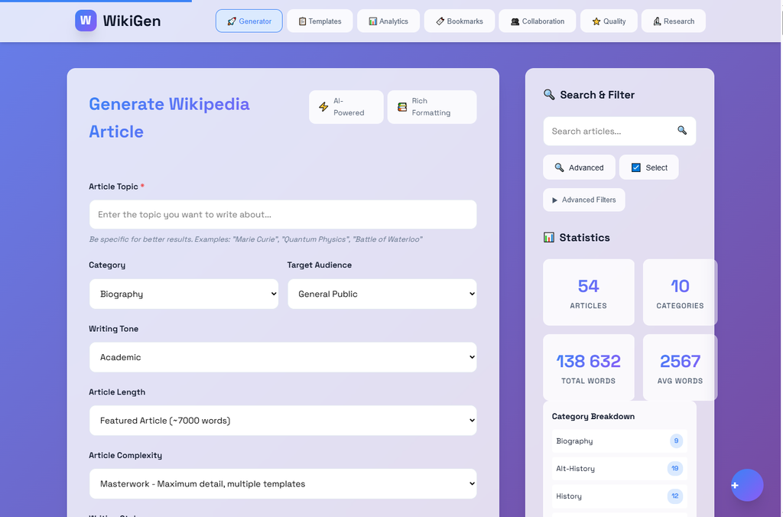This screenshot has height=517, width=783.
Task: Open the Article Length dropdown
Action: [x=282, y=421]
